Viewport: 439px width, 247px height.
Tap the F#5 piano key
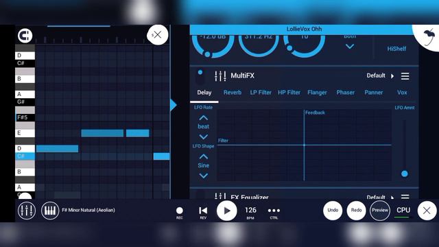pyautogui.click(x=25, y=117)
